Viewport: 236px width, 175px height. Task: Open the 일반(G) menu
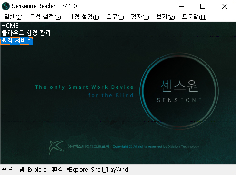[x=13, y=17]
